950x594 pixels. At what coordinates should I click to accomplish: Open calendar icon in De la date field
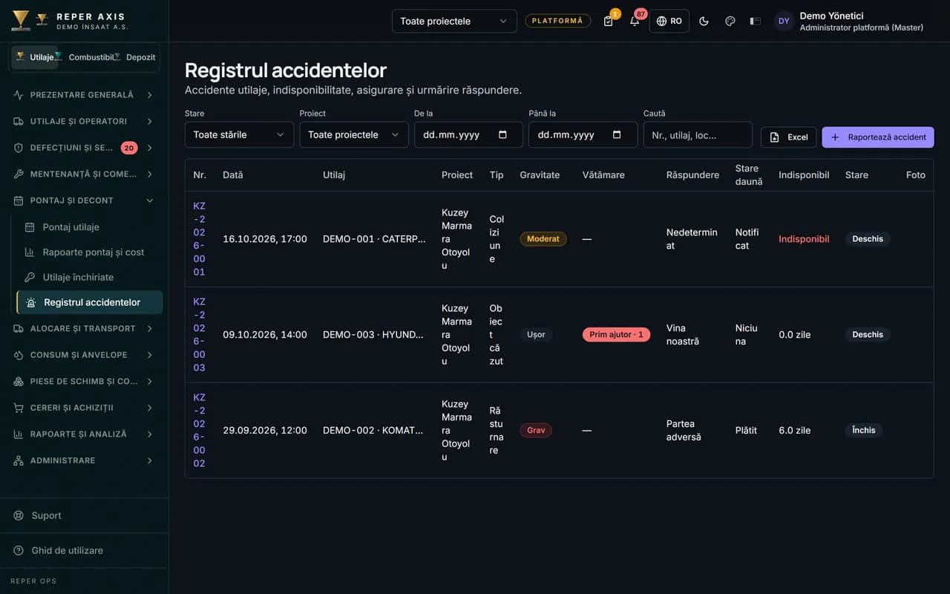(502, 134)
